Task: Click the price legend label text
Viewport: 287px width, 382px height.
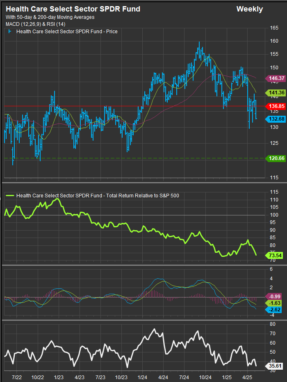Action: click(x=67, y=32)
